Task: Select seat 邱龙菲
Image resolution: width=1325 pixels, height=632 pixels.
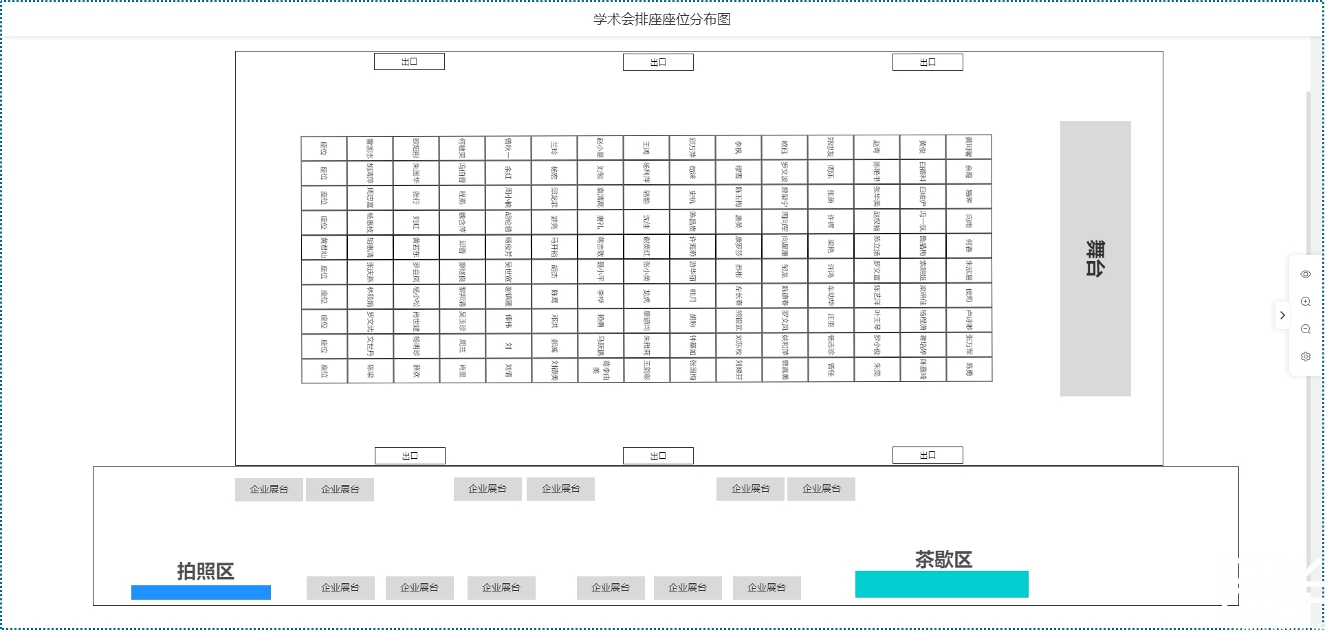Action: (x=554, y=197)
